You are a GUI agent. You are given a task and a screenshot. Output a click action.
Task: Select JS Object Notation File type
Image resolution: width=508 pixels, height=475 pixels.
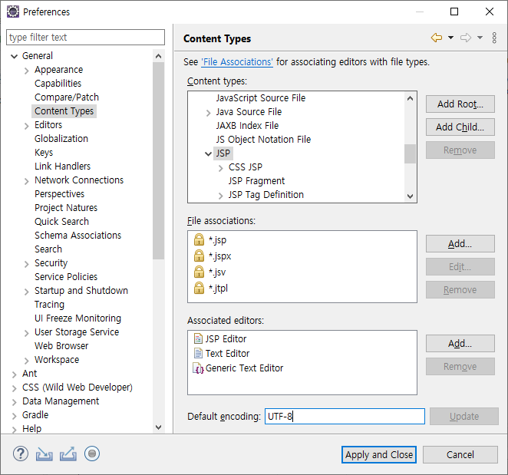[x=263, y=140]
